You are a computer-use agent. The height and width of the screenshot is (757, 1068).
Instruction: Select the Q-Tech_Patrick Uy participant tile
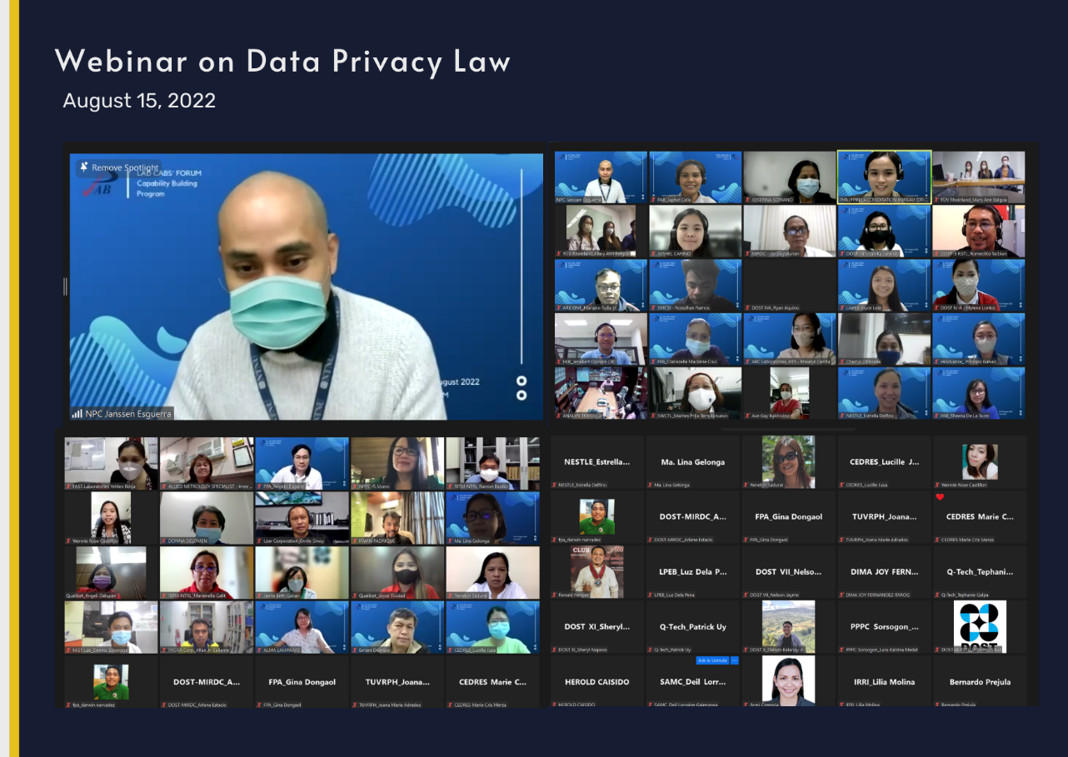pyautogui.click(x=693, y=627)
